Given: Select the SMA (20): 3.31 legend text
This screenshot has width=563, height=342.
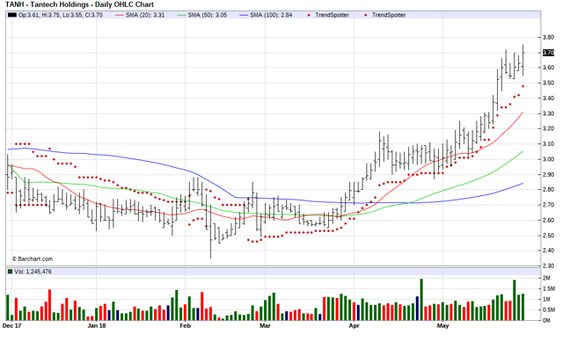Looking at the screenshot, I should point(145,15).
